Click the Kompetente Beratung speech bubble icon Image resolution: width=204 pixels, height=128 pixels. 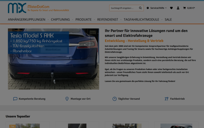pos(15,99)
